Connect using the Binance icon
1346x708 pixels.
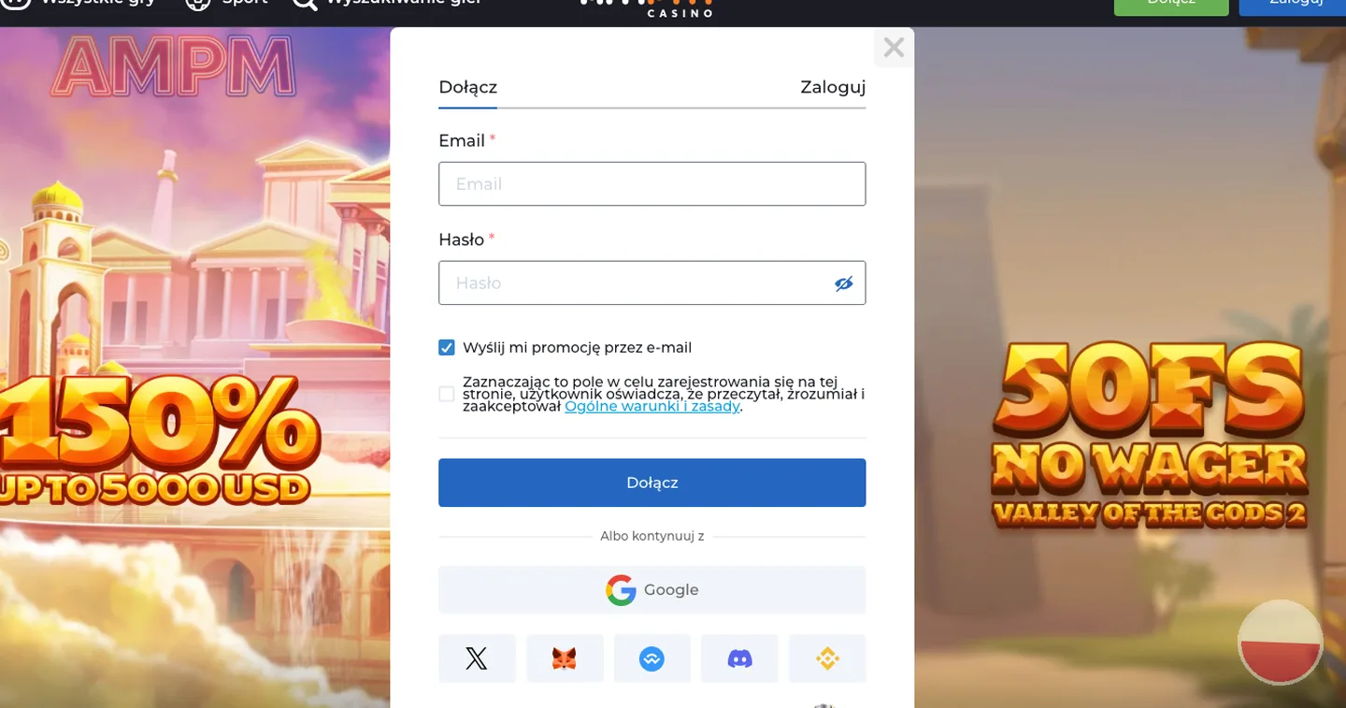coord(827,658)
